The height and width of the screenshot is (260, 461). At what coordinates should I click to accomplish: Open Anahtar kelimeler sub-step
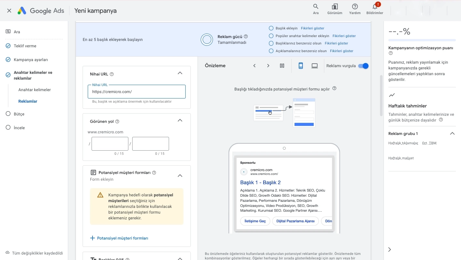pyautogui.click(x=35, y=90)
